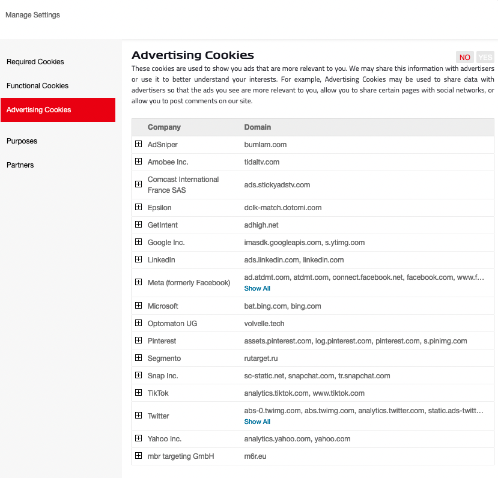This screenshot has width=498, height=478.
Task: Set advertising cookies to NO
Action: 464,58
